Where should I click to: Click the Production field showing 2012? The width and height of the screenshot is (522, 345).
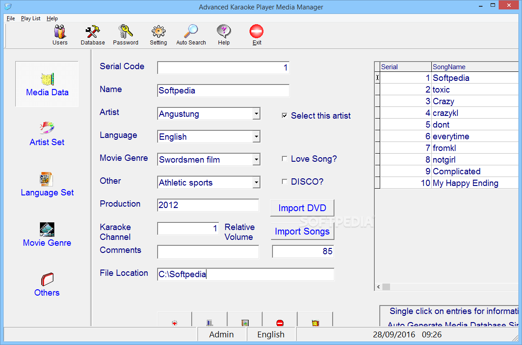208,205
